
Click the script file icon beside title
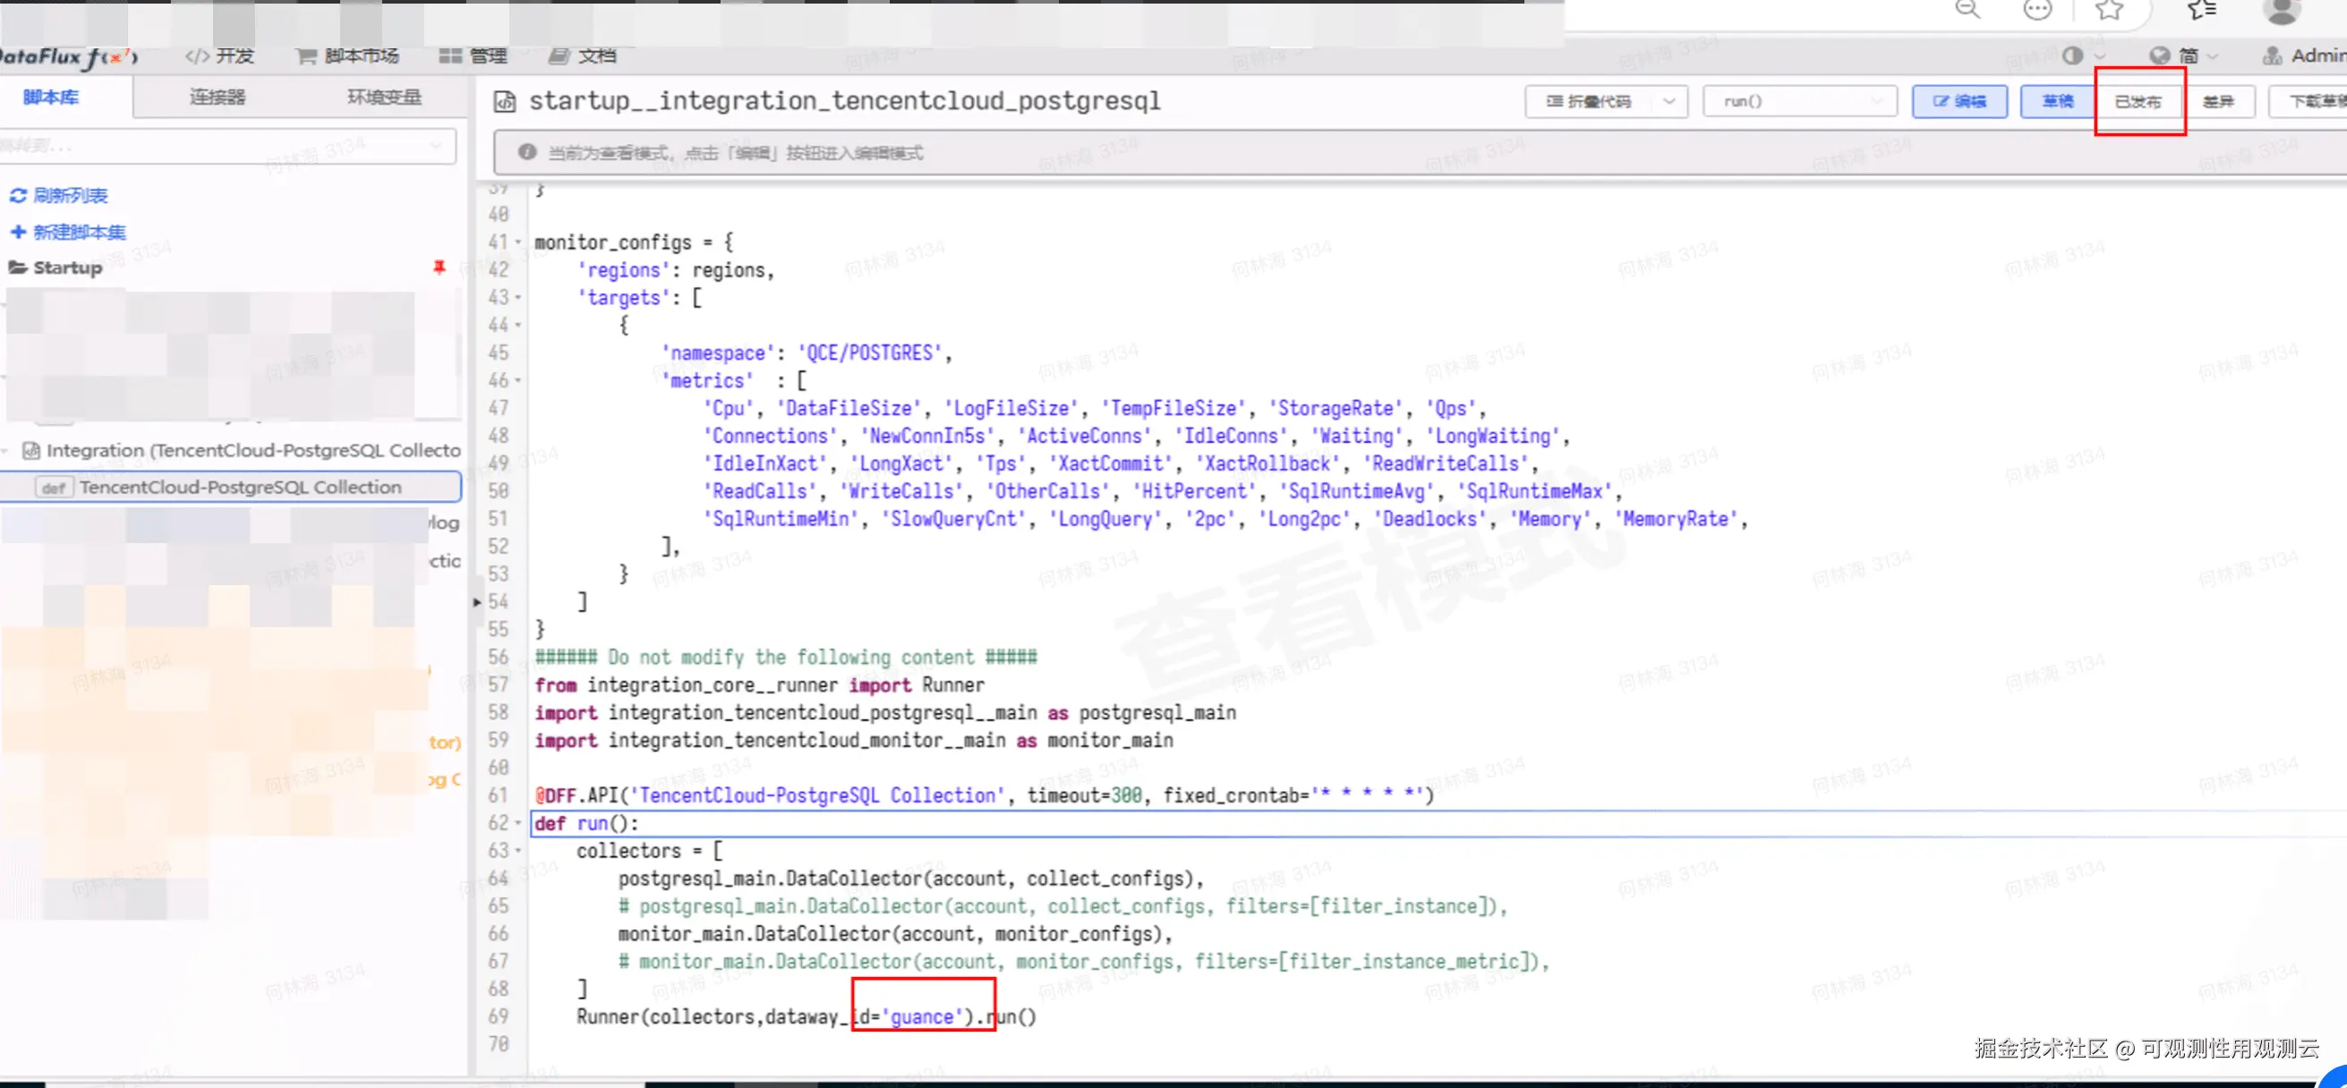coord(504,101)
